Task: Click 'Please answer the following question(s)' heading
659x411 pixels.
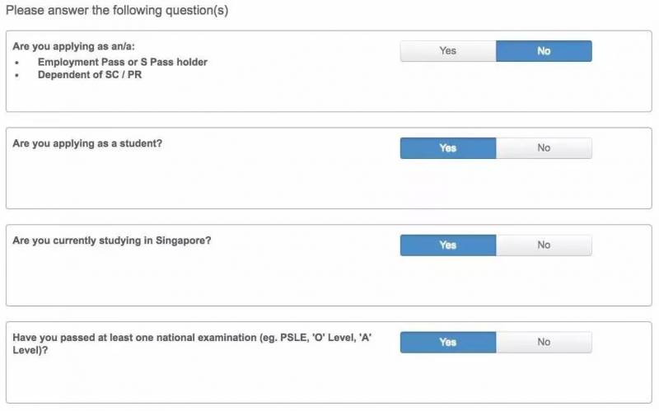Action: [117, 11]
